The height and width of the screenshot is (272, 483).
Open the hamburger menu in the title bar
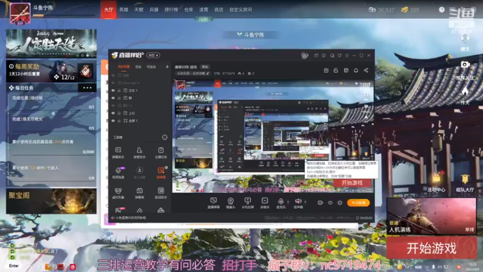point(347,56)
